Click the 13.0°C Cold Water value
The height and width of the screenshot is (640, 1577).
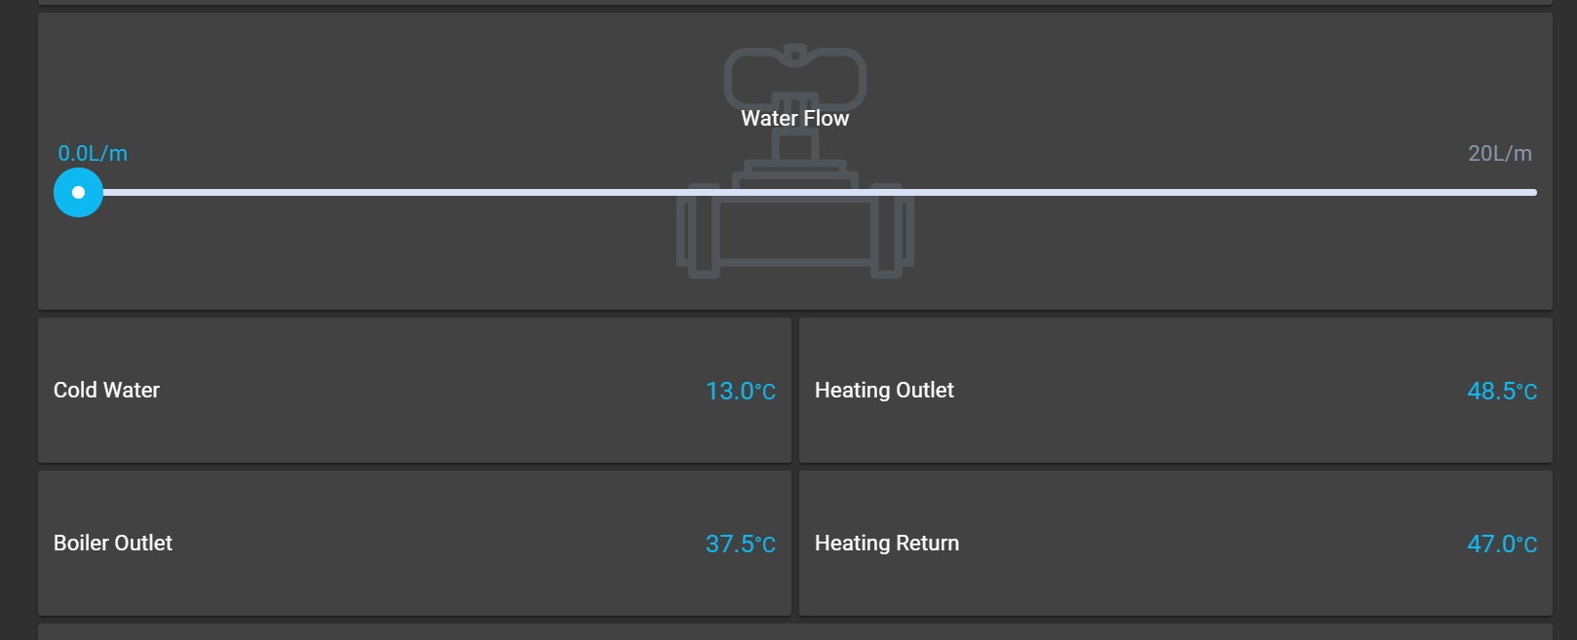click(741, 392)
